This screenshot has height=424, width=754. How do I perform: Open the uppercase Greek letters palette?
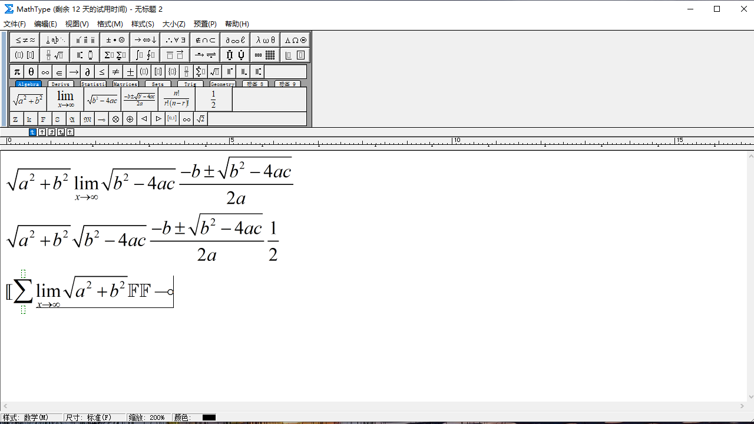(295, 40)
